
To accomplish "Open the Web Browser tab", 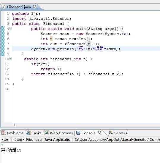I will tap(59, 133).
